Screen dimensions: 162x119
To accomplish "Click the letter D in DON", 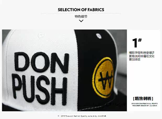I will point(22,62).
